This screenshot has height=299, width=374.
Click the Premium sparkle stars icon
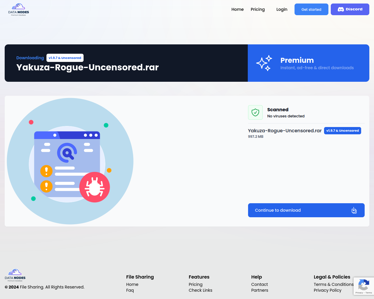264,63
